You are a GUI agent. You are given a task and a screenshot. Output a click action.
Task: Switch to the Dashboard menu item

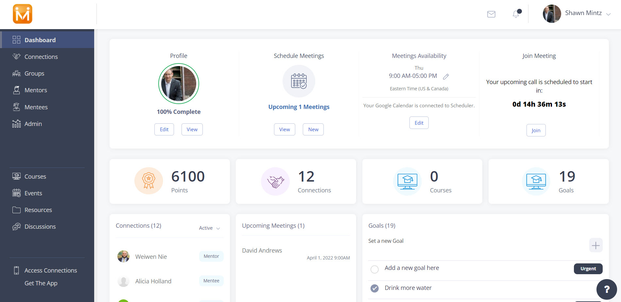(40, 40)
